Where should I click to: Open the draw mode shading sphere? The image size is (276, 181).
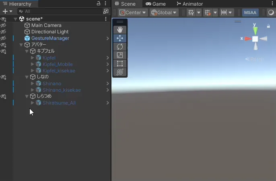[271, 12]
